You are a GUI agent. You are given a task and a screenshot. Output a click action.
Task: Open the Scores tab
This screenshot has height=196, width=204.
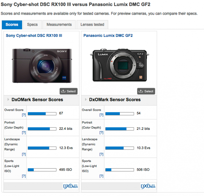12,24
